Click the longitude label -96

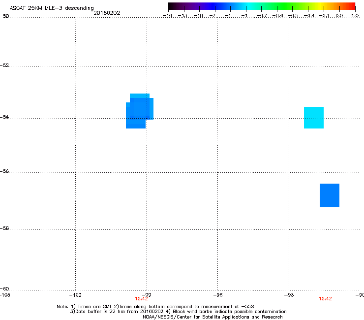pyautogui.click(x=218, y=295)
